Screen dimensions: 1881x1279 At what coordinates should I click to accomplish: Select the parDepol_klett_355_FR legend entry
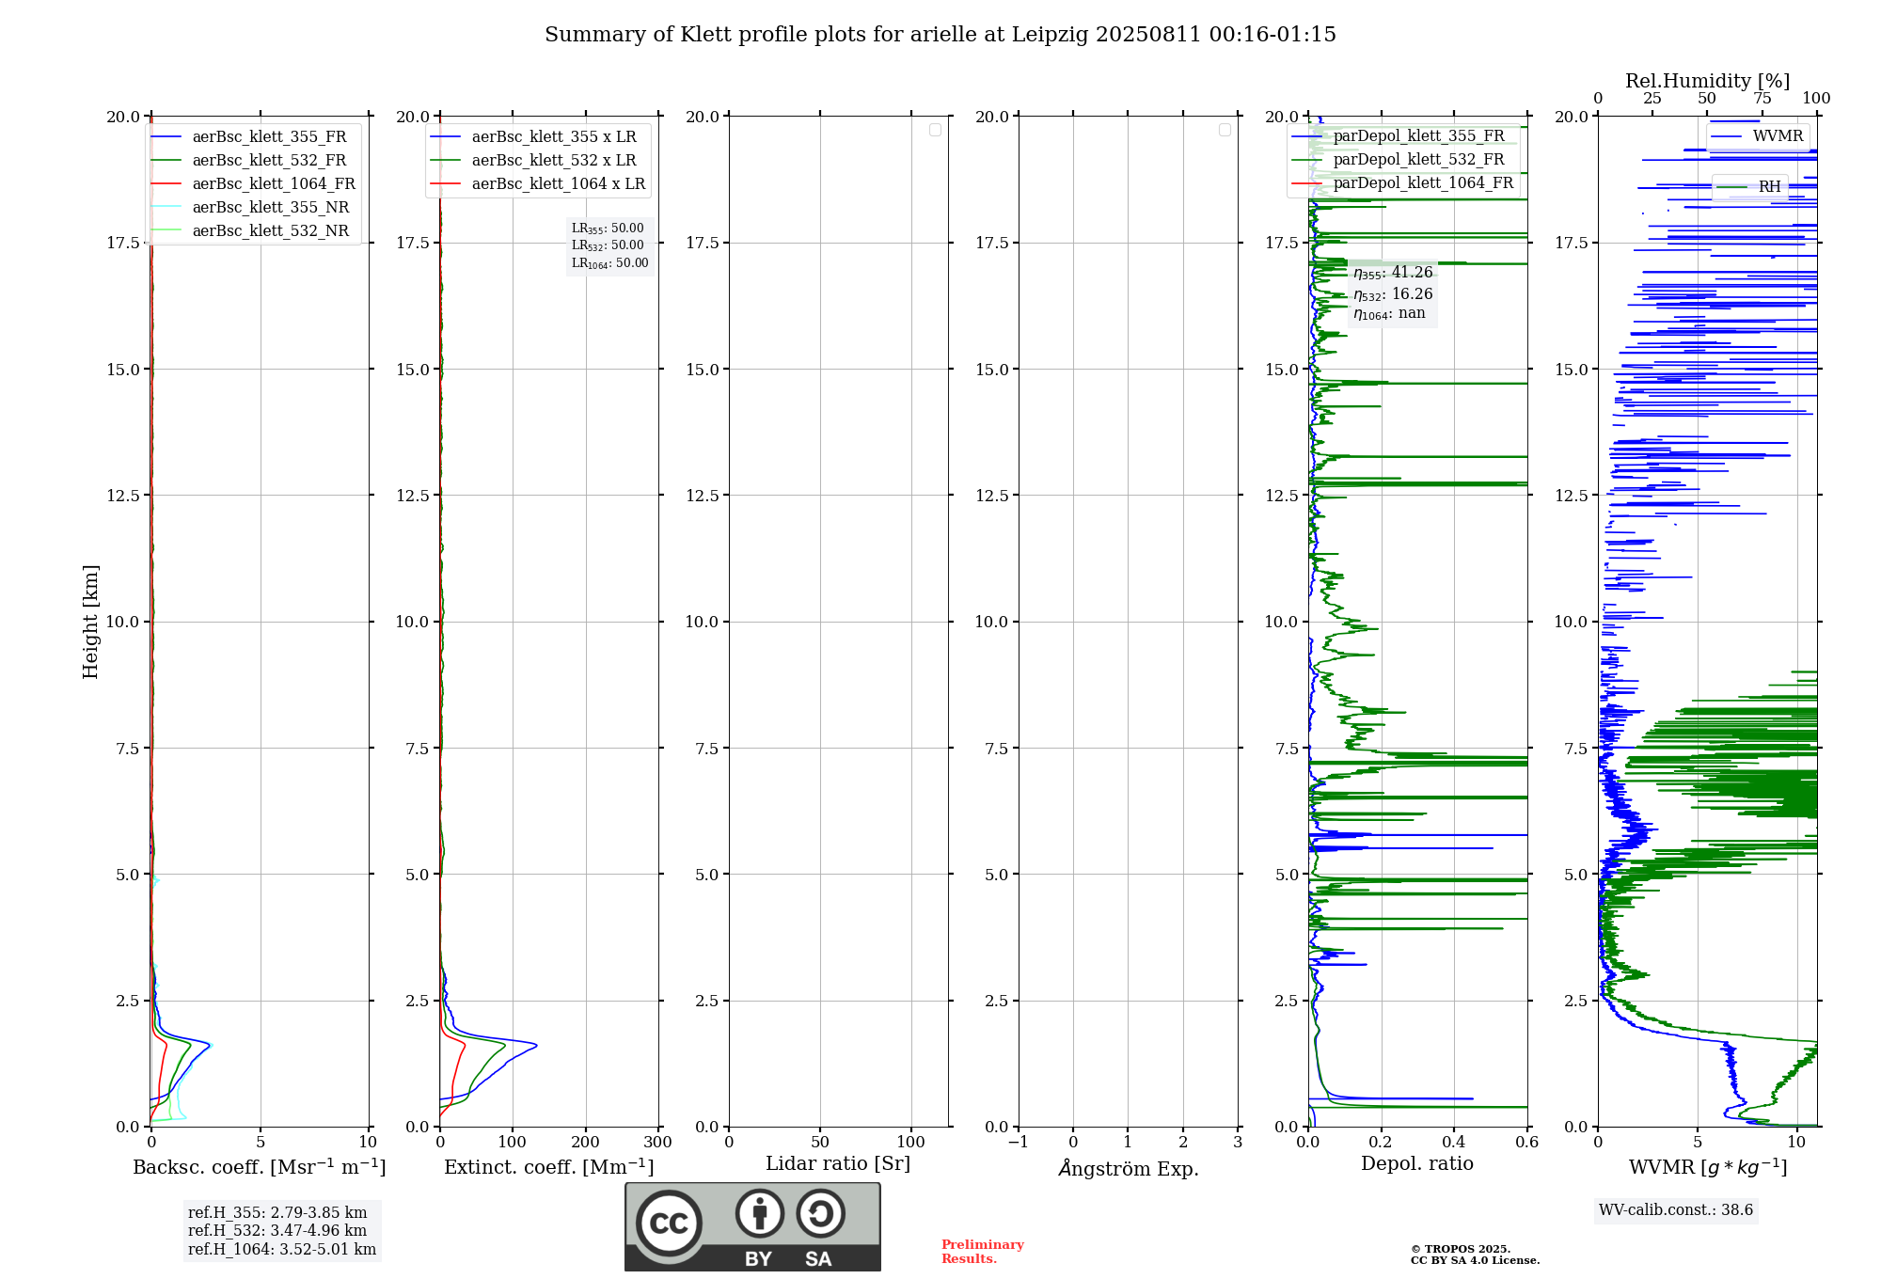pyautogui.click(x=1399, y=136)
